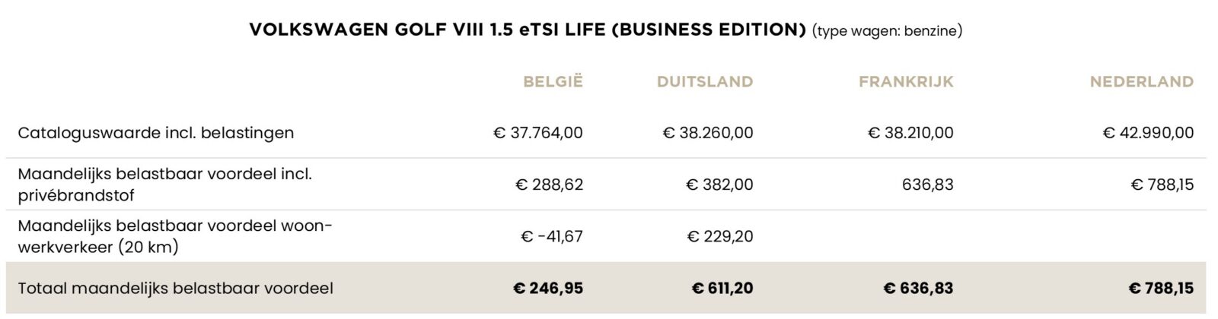
Task: Click the Frankrijk catalogue value € 38.210,00
Action: [910, 133]
